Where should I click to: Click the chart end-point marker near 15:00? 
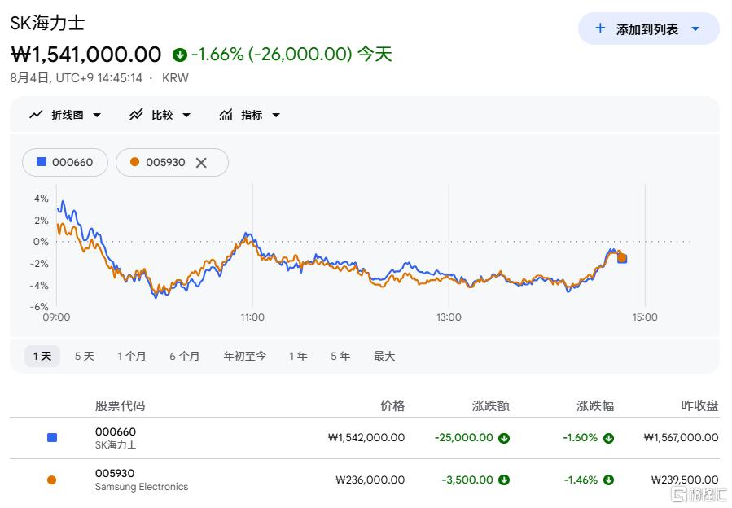pyautogui.click(x=622, y=258)
